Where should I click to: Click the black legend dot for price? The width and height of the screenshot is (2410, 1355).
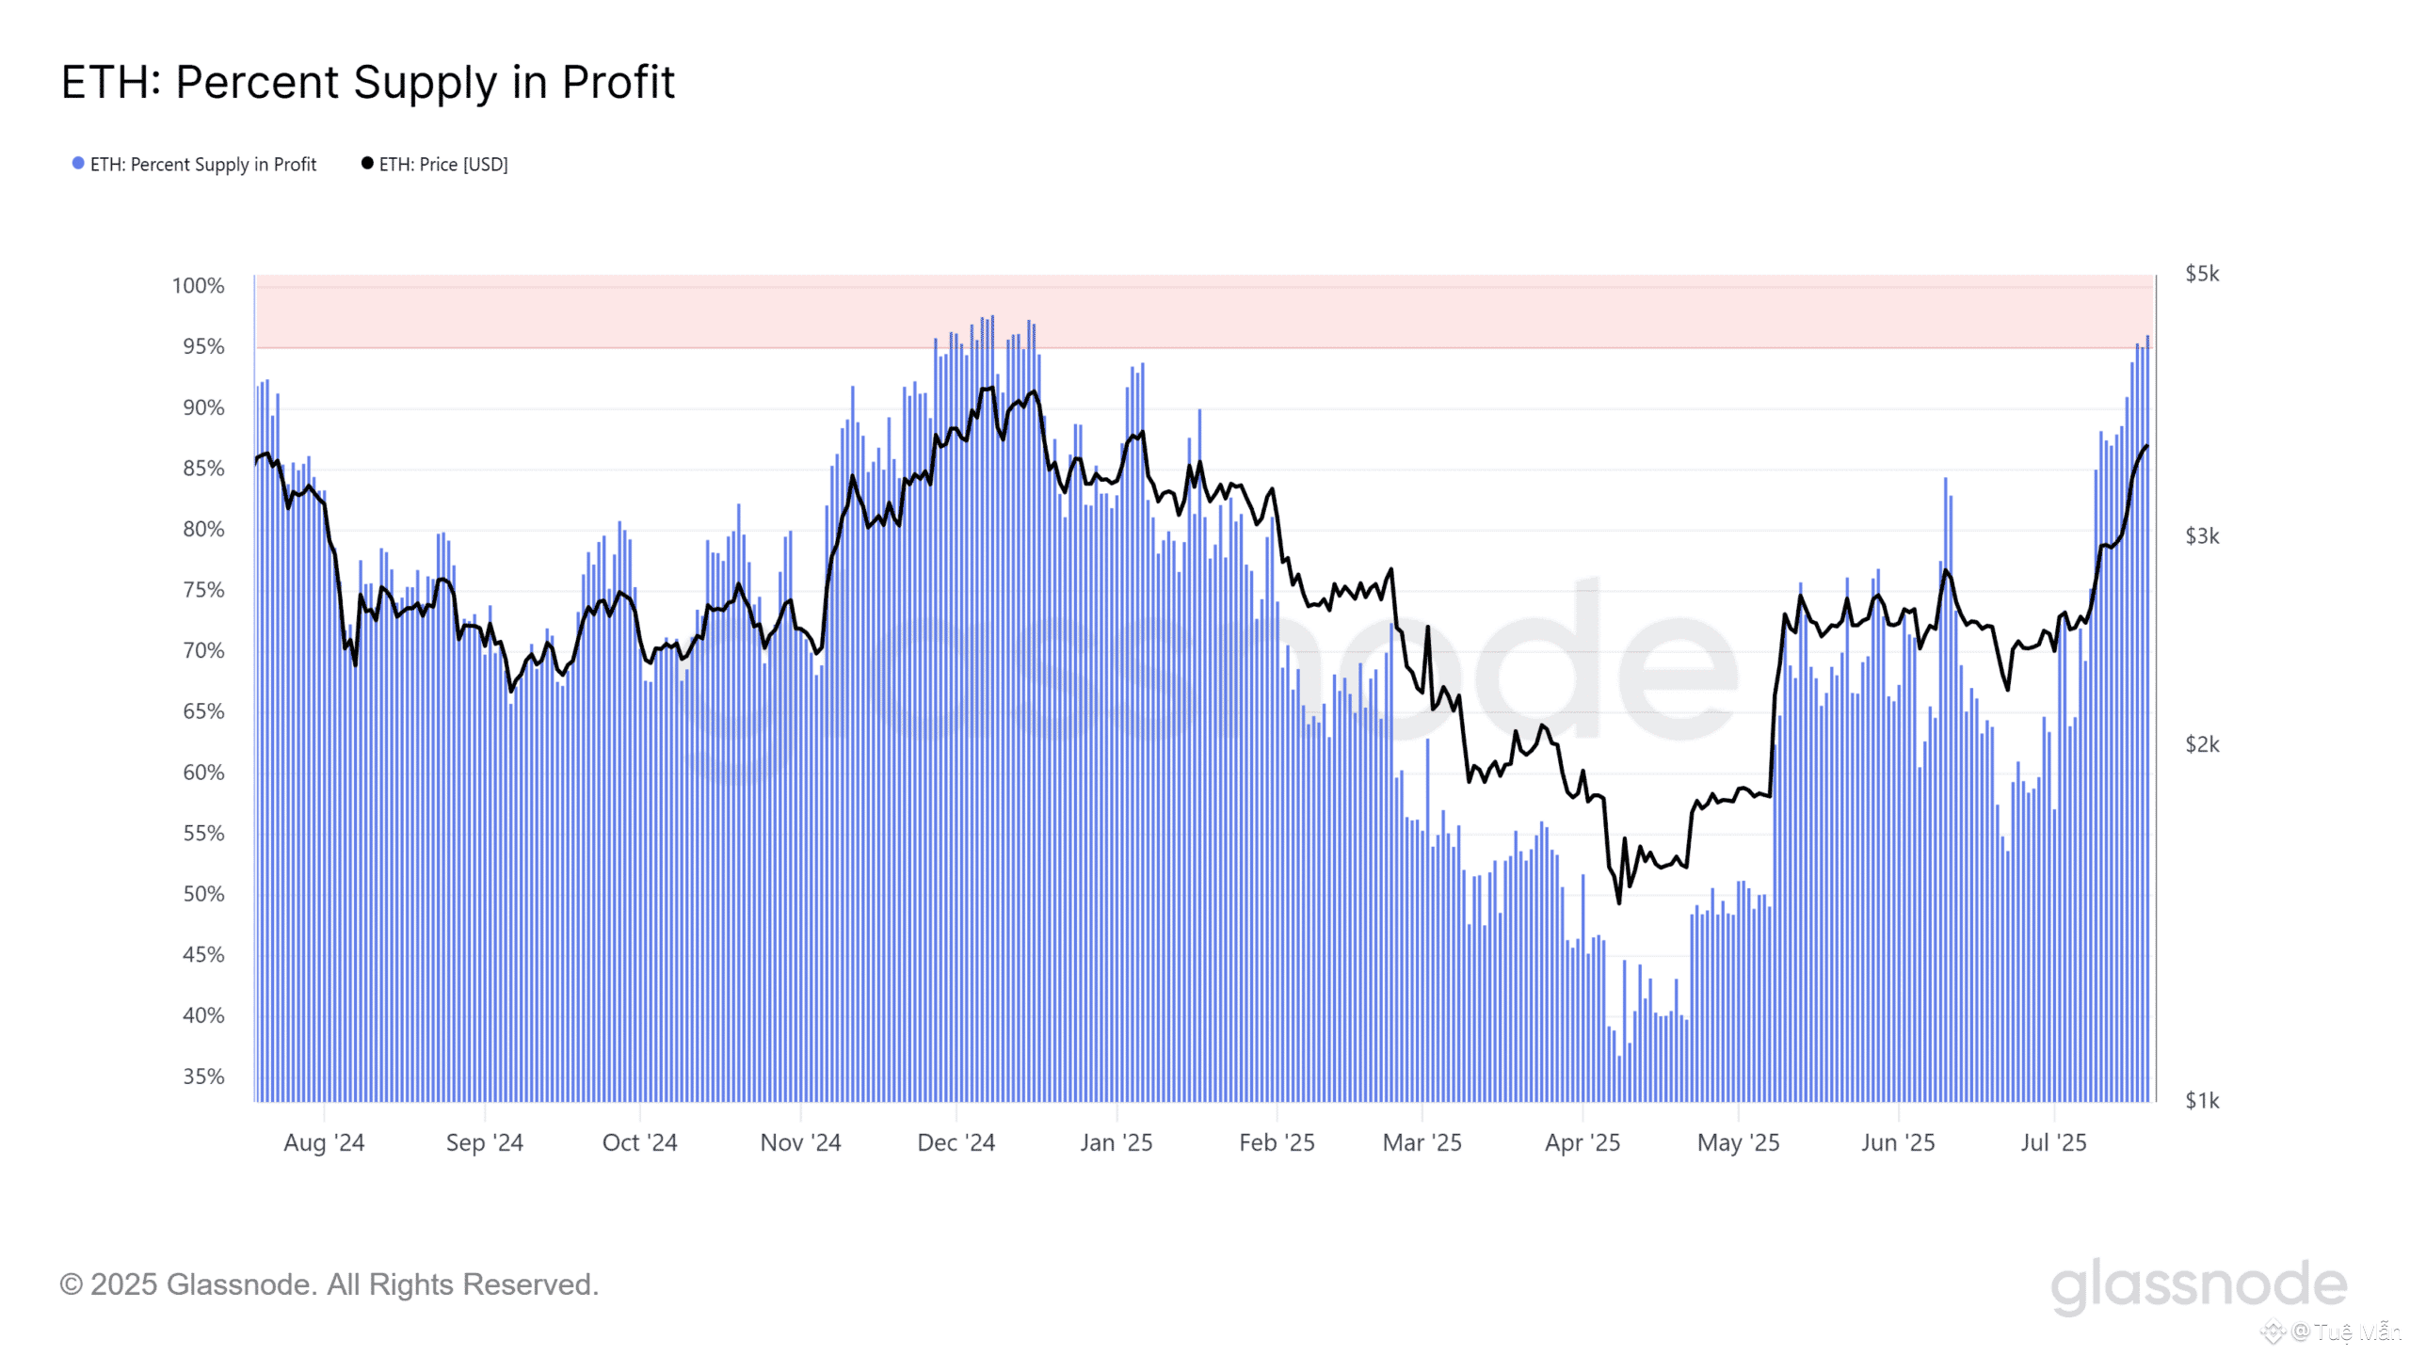click(367, 164)
